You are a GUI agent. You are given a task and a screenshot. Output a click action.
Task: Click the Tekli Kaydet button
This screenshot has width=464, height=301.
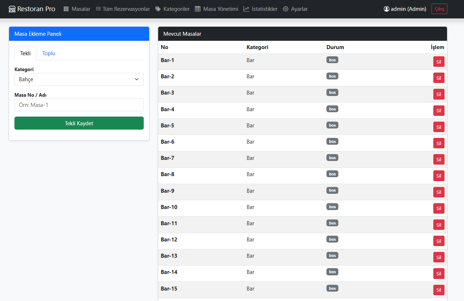[79, 123]
